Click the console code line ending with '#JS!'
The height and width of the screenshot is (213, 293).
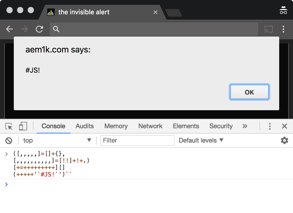coord(42,174)
